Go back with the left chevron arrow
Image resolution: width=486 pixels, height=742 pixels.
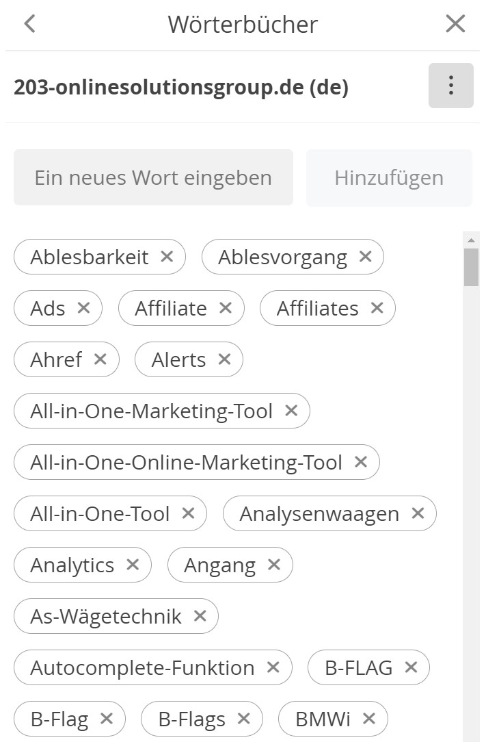pos(30,24)
